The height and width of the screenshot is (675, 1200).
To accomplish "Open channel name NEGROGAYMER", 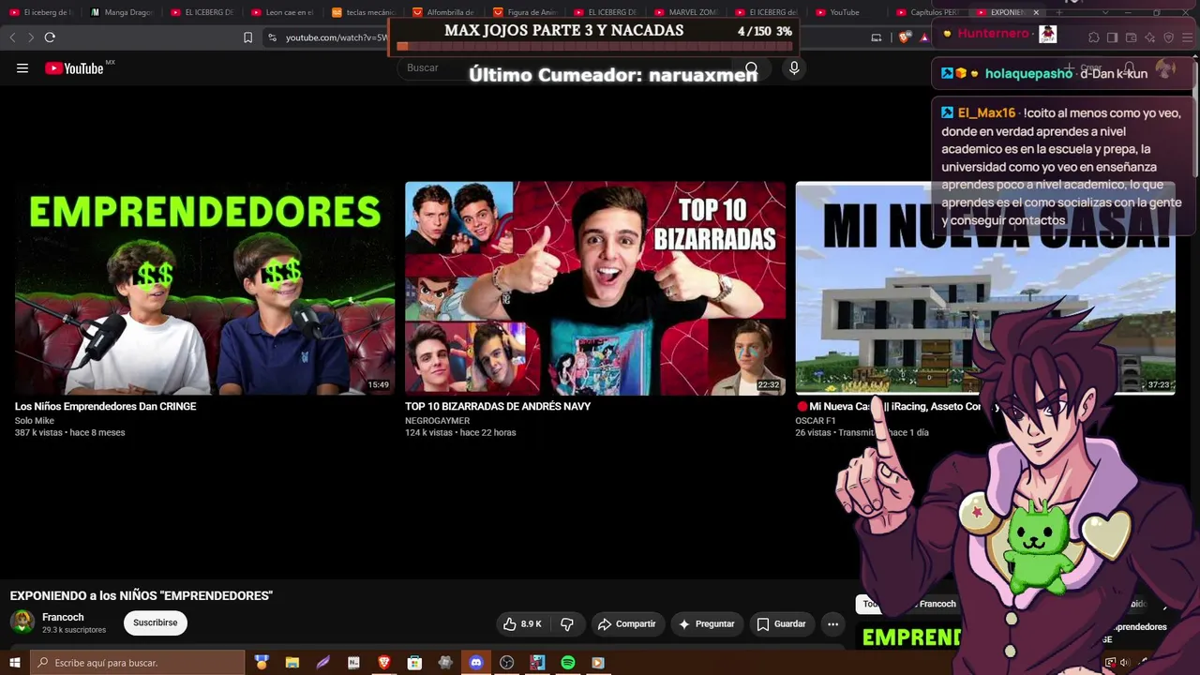I will 437,421.
